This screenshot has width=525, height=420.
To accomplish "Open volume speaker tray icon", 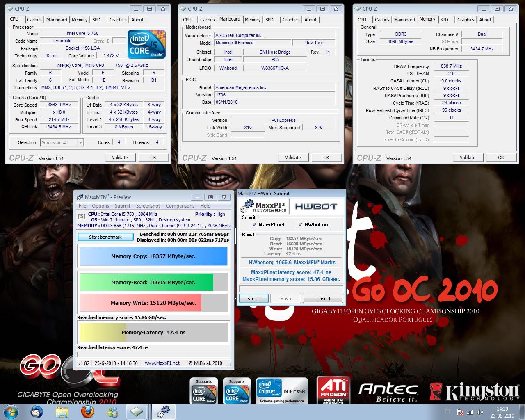I will 479,412.
